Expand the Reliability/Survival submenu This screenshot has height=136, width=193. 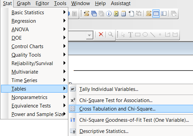coord(34,63)
